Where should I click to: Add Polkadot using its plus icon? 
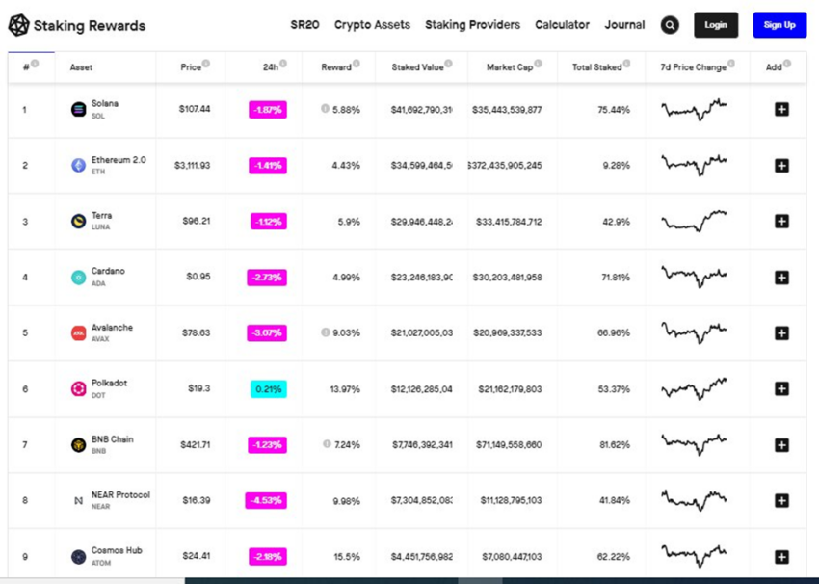781,388
